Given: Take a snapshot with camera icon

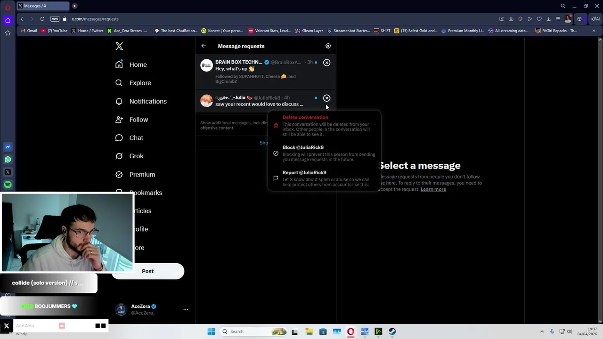Looking at the screenshot, I should coord(511,19).
